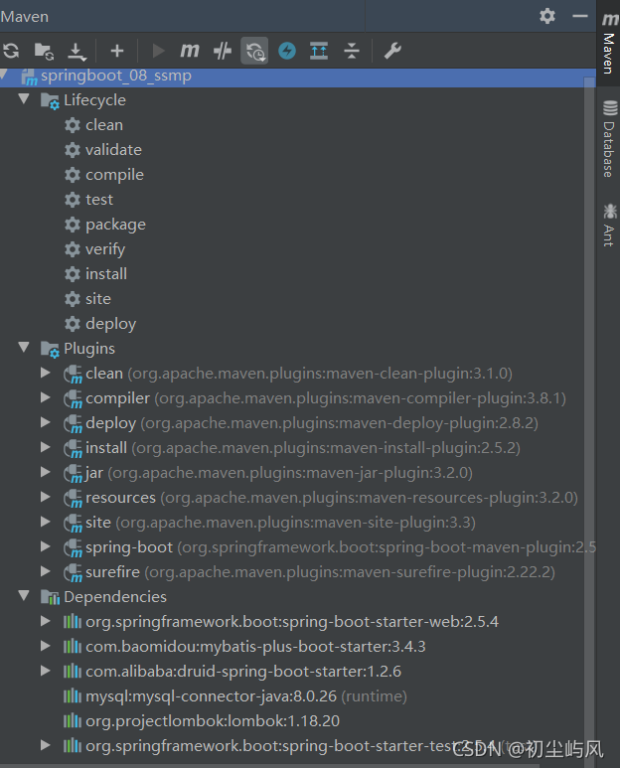620x768 pixels.
Task: Expand the compiler plugin node
Action: point(45,397)
